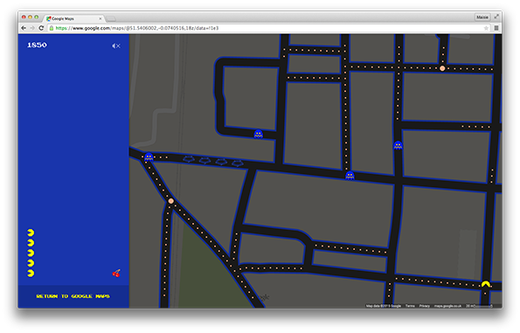Viewport: 520px width, 333px height.
Task: Click the browser back arrow
Action: (24, 28)
